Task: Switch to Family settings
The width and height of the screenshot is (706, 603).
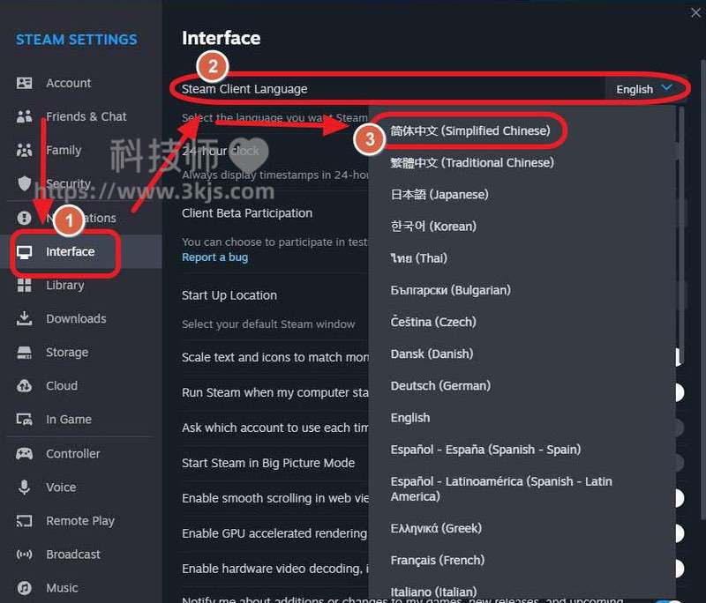Action: coord(81,150)
